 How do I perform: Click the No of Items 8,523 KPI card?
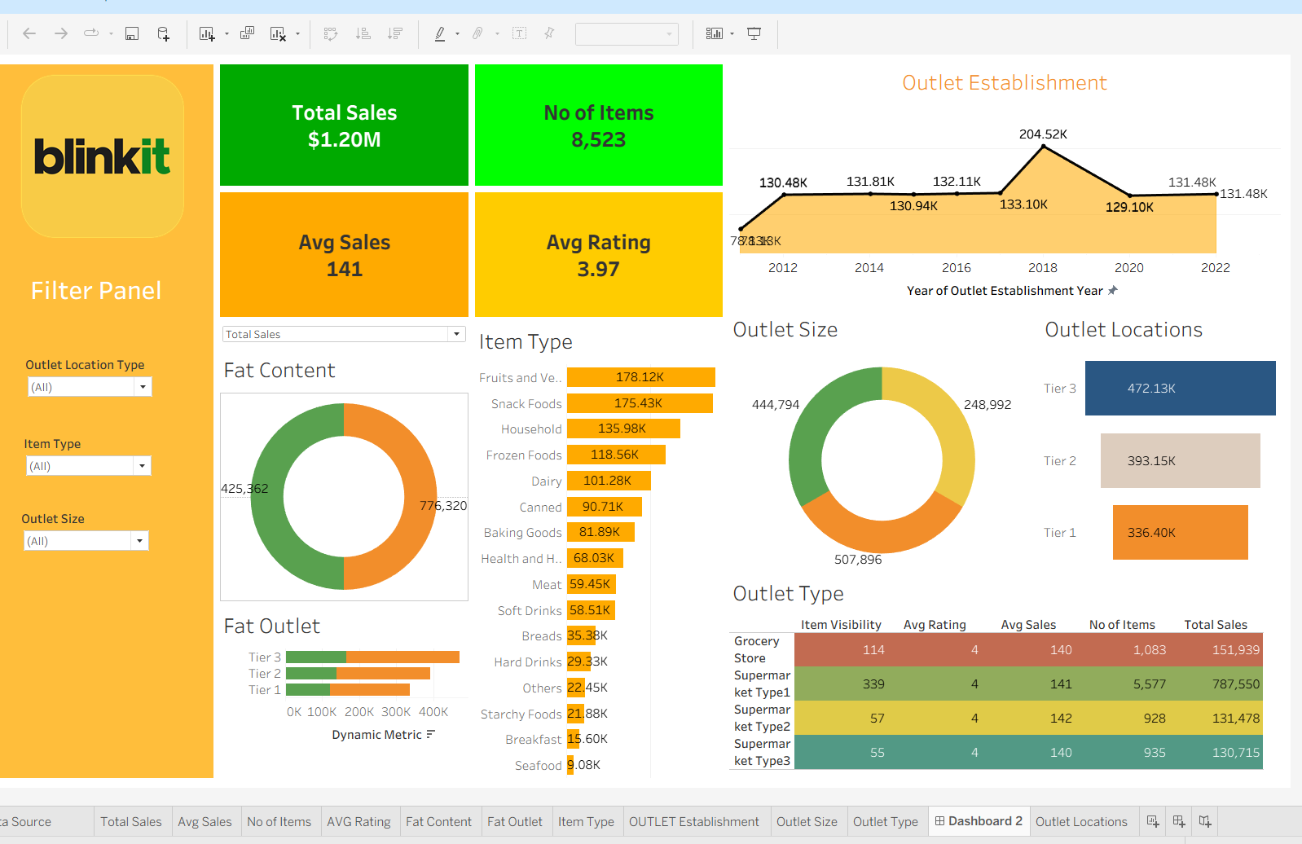(x=599, y=125)
